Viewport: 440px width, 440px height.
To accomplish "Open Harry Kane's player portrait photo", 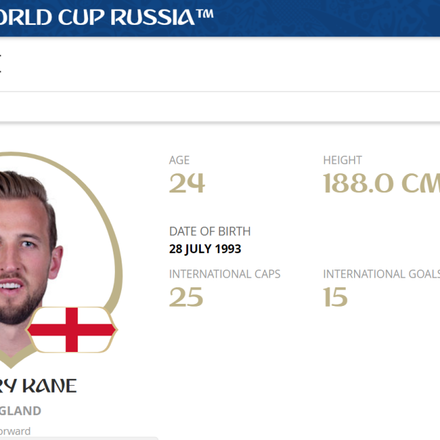I will (27, 247).
